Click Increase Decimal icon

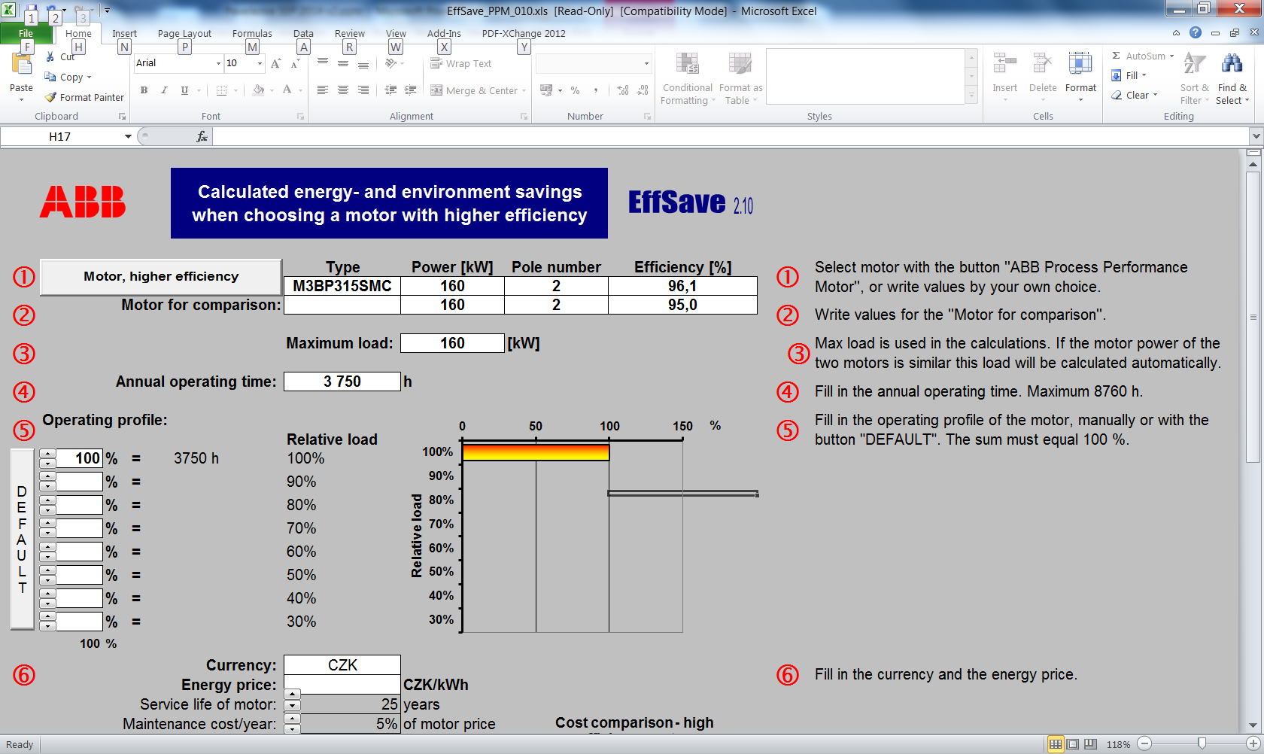pyautogui.click(x=623, y=90)
